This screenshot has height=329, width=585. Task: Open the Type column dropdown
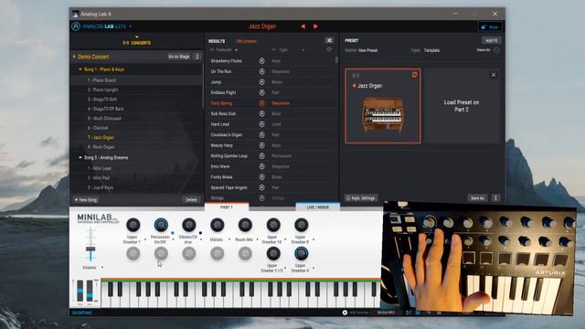pos(303,50)
